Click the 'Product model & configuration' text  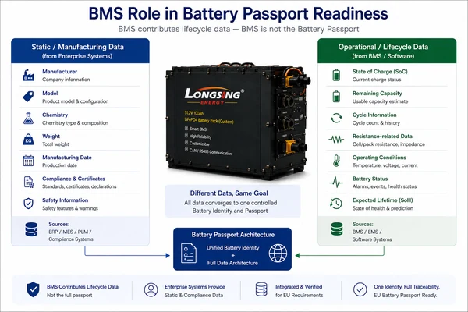coord(76,101)
